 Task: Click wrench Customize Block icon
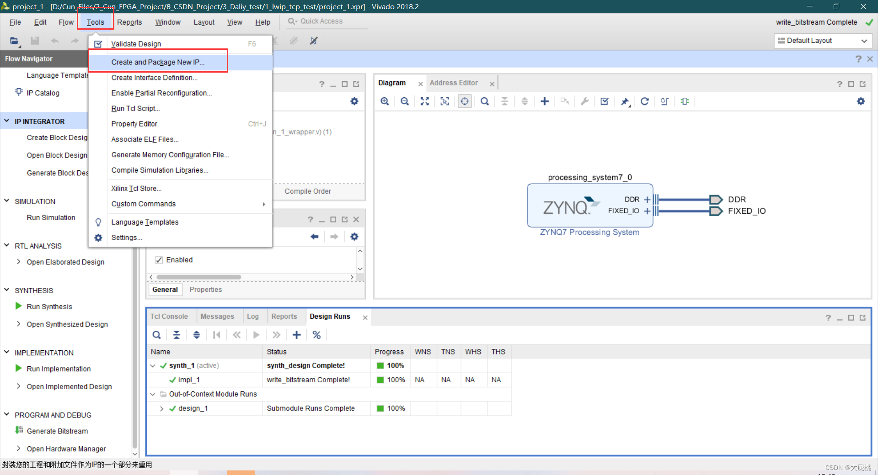click(584, 101)
